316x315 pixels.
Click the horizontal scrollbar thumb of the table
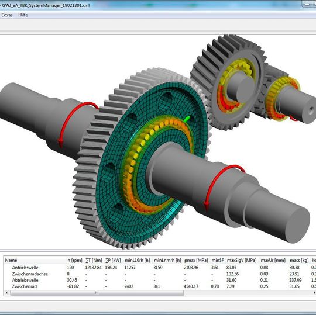97,293
